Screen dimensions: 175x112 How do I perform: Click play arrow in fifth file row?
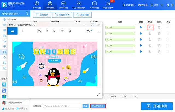coord(141,51)
